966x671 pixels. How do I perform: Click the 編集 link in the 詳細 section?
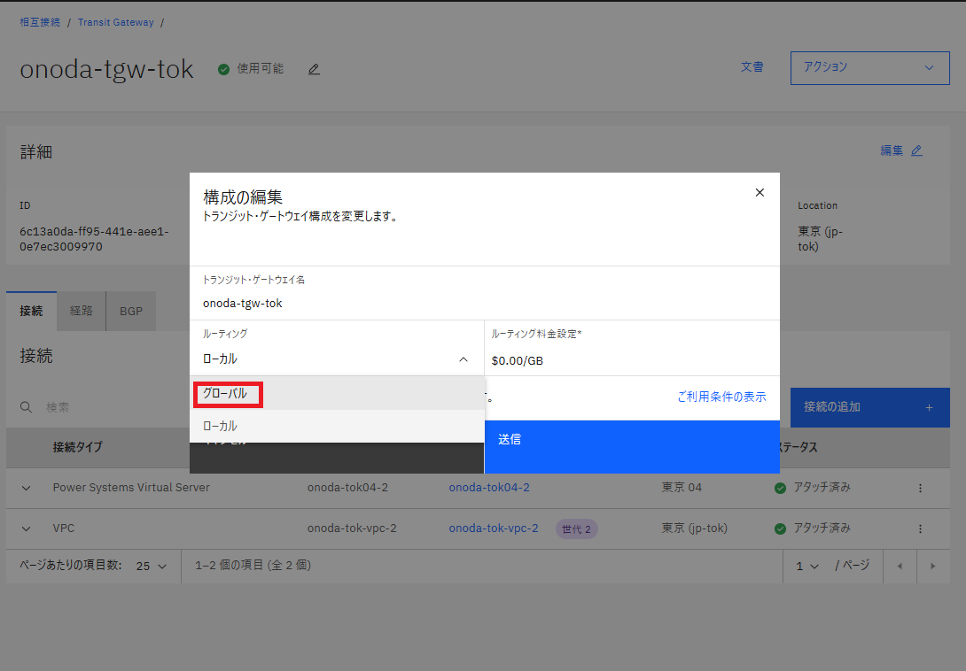pos(900,150)
